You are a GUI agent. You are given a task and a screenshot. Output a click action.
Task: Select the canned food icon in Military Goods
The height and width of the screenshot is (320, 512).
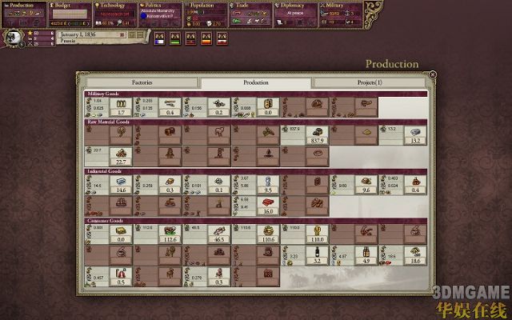pos(268,104)
